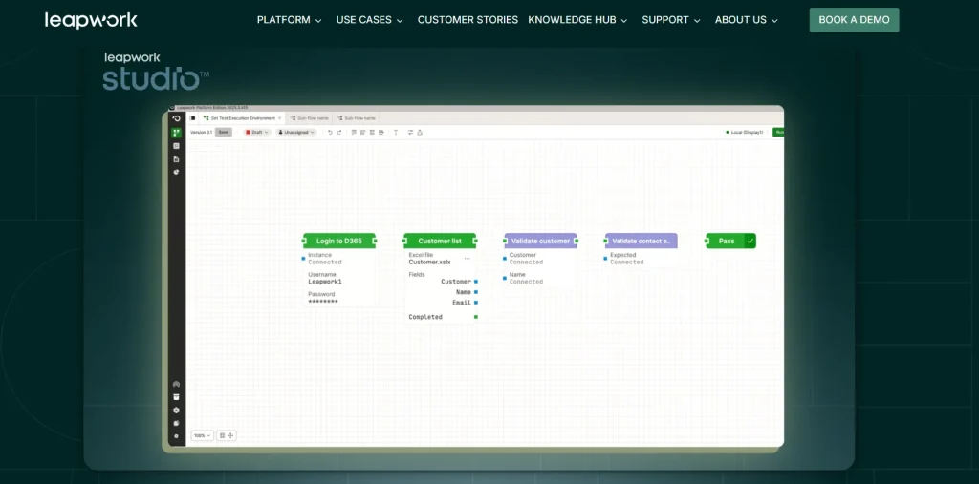979x484 pixels.
Task: Expand the KNOWLEDGE HUB menu
Action: (x=577, y=20)
